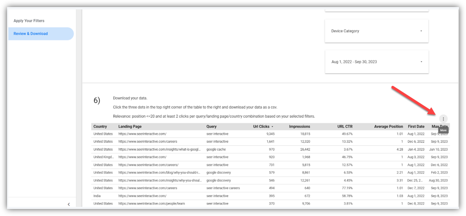Select the Review & Download page
466x216 pixels.
31,34
